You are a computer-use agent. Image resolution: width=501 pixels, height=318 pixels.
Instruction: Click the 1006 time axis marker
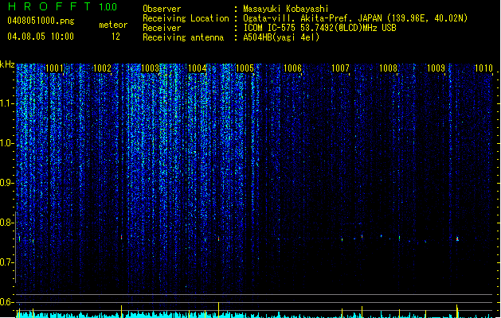pos(292,68)
